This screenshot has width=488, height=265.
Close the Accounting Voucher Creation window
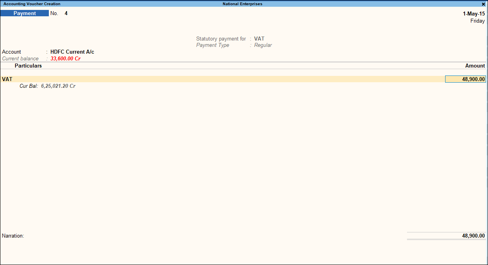pyautogui.click(x=483, y=4)
